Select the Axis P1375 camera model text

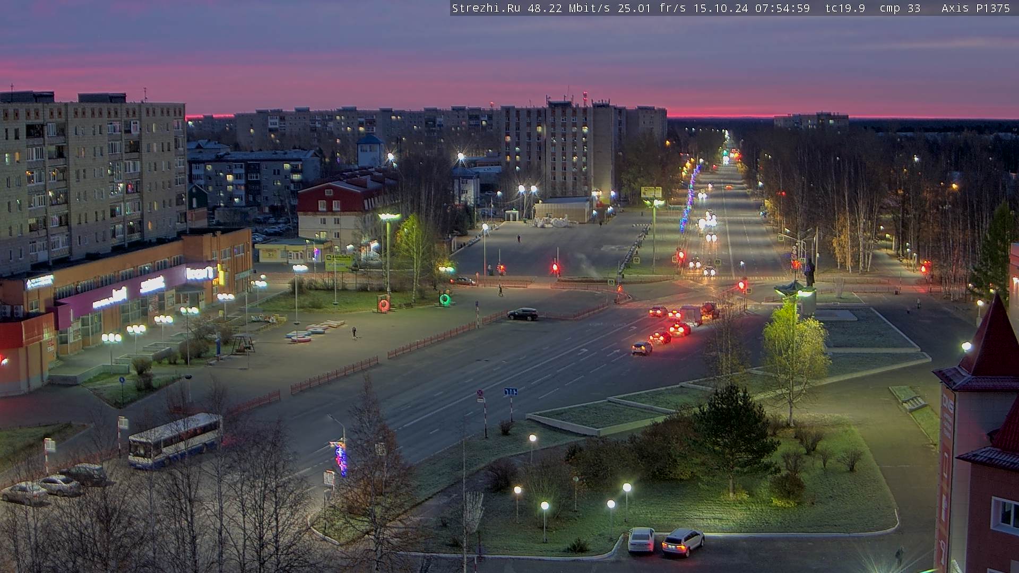tap(975, 8)
